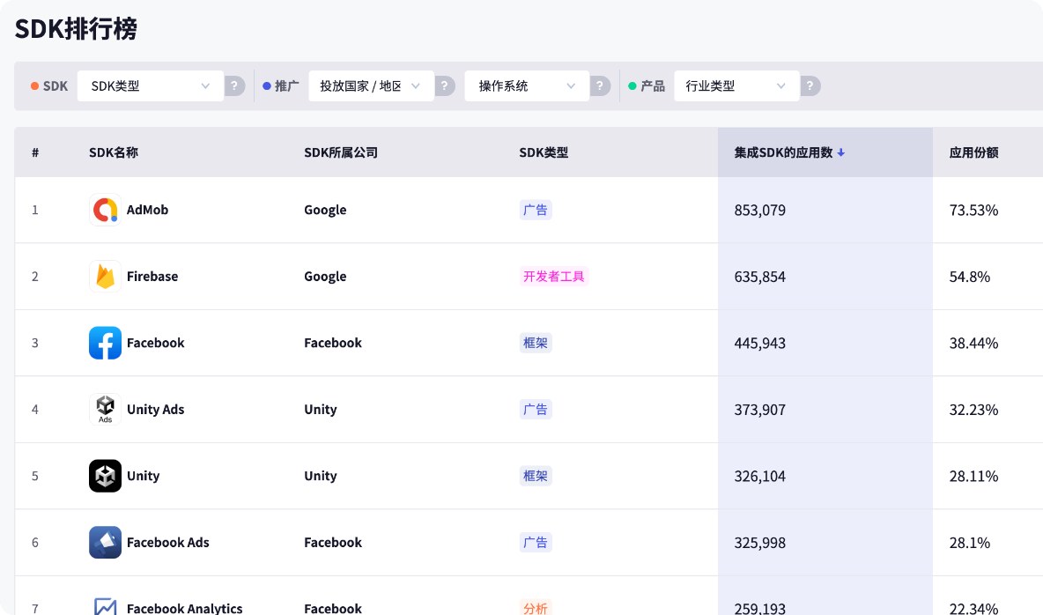1043x615 pixels.
Task: Click Facebook company in Facebook Ads row
Action: tap(333, 543)
